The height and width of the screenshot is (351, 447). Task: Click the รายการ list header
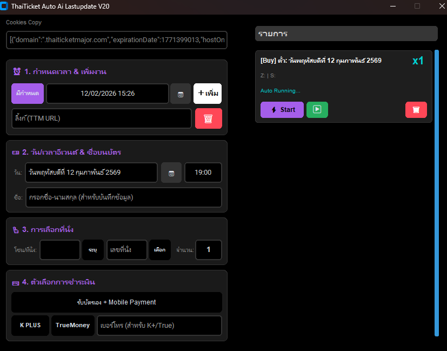pos(346,34)
